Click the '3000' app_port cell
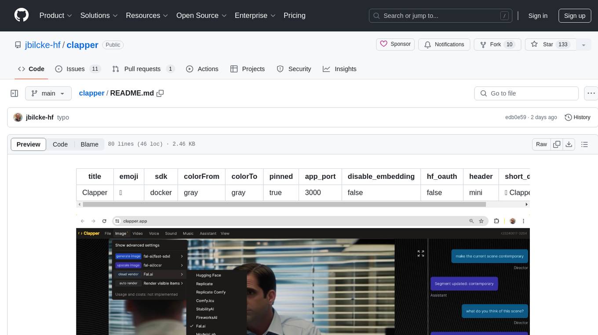This screenshot has height=335, width=598. pos(320,192)
